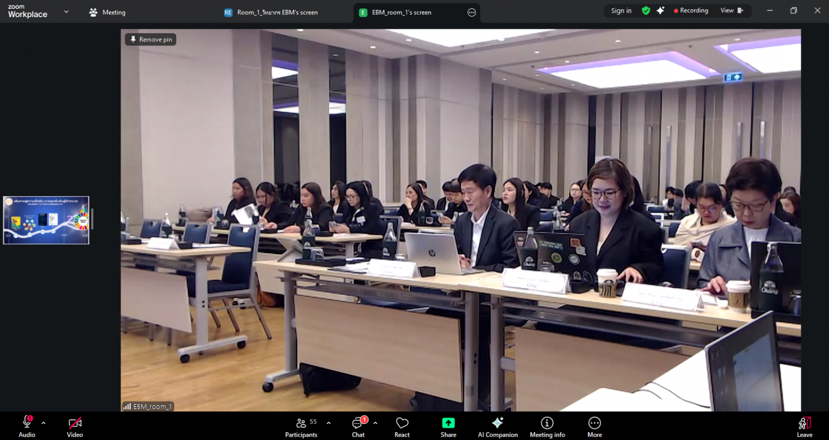The width and height of the screenshot is (829, 440).
Task: Start video with the Video button
Action: [x=75, y=425]
